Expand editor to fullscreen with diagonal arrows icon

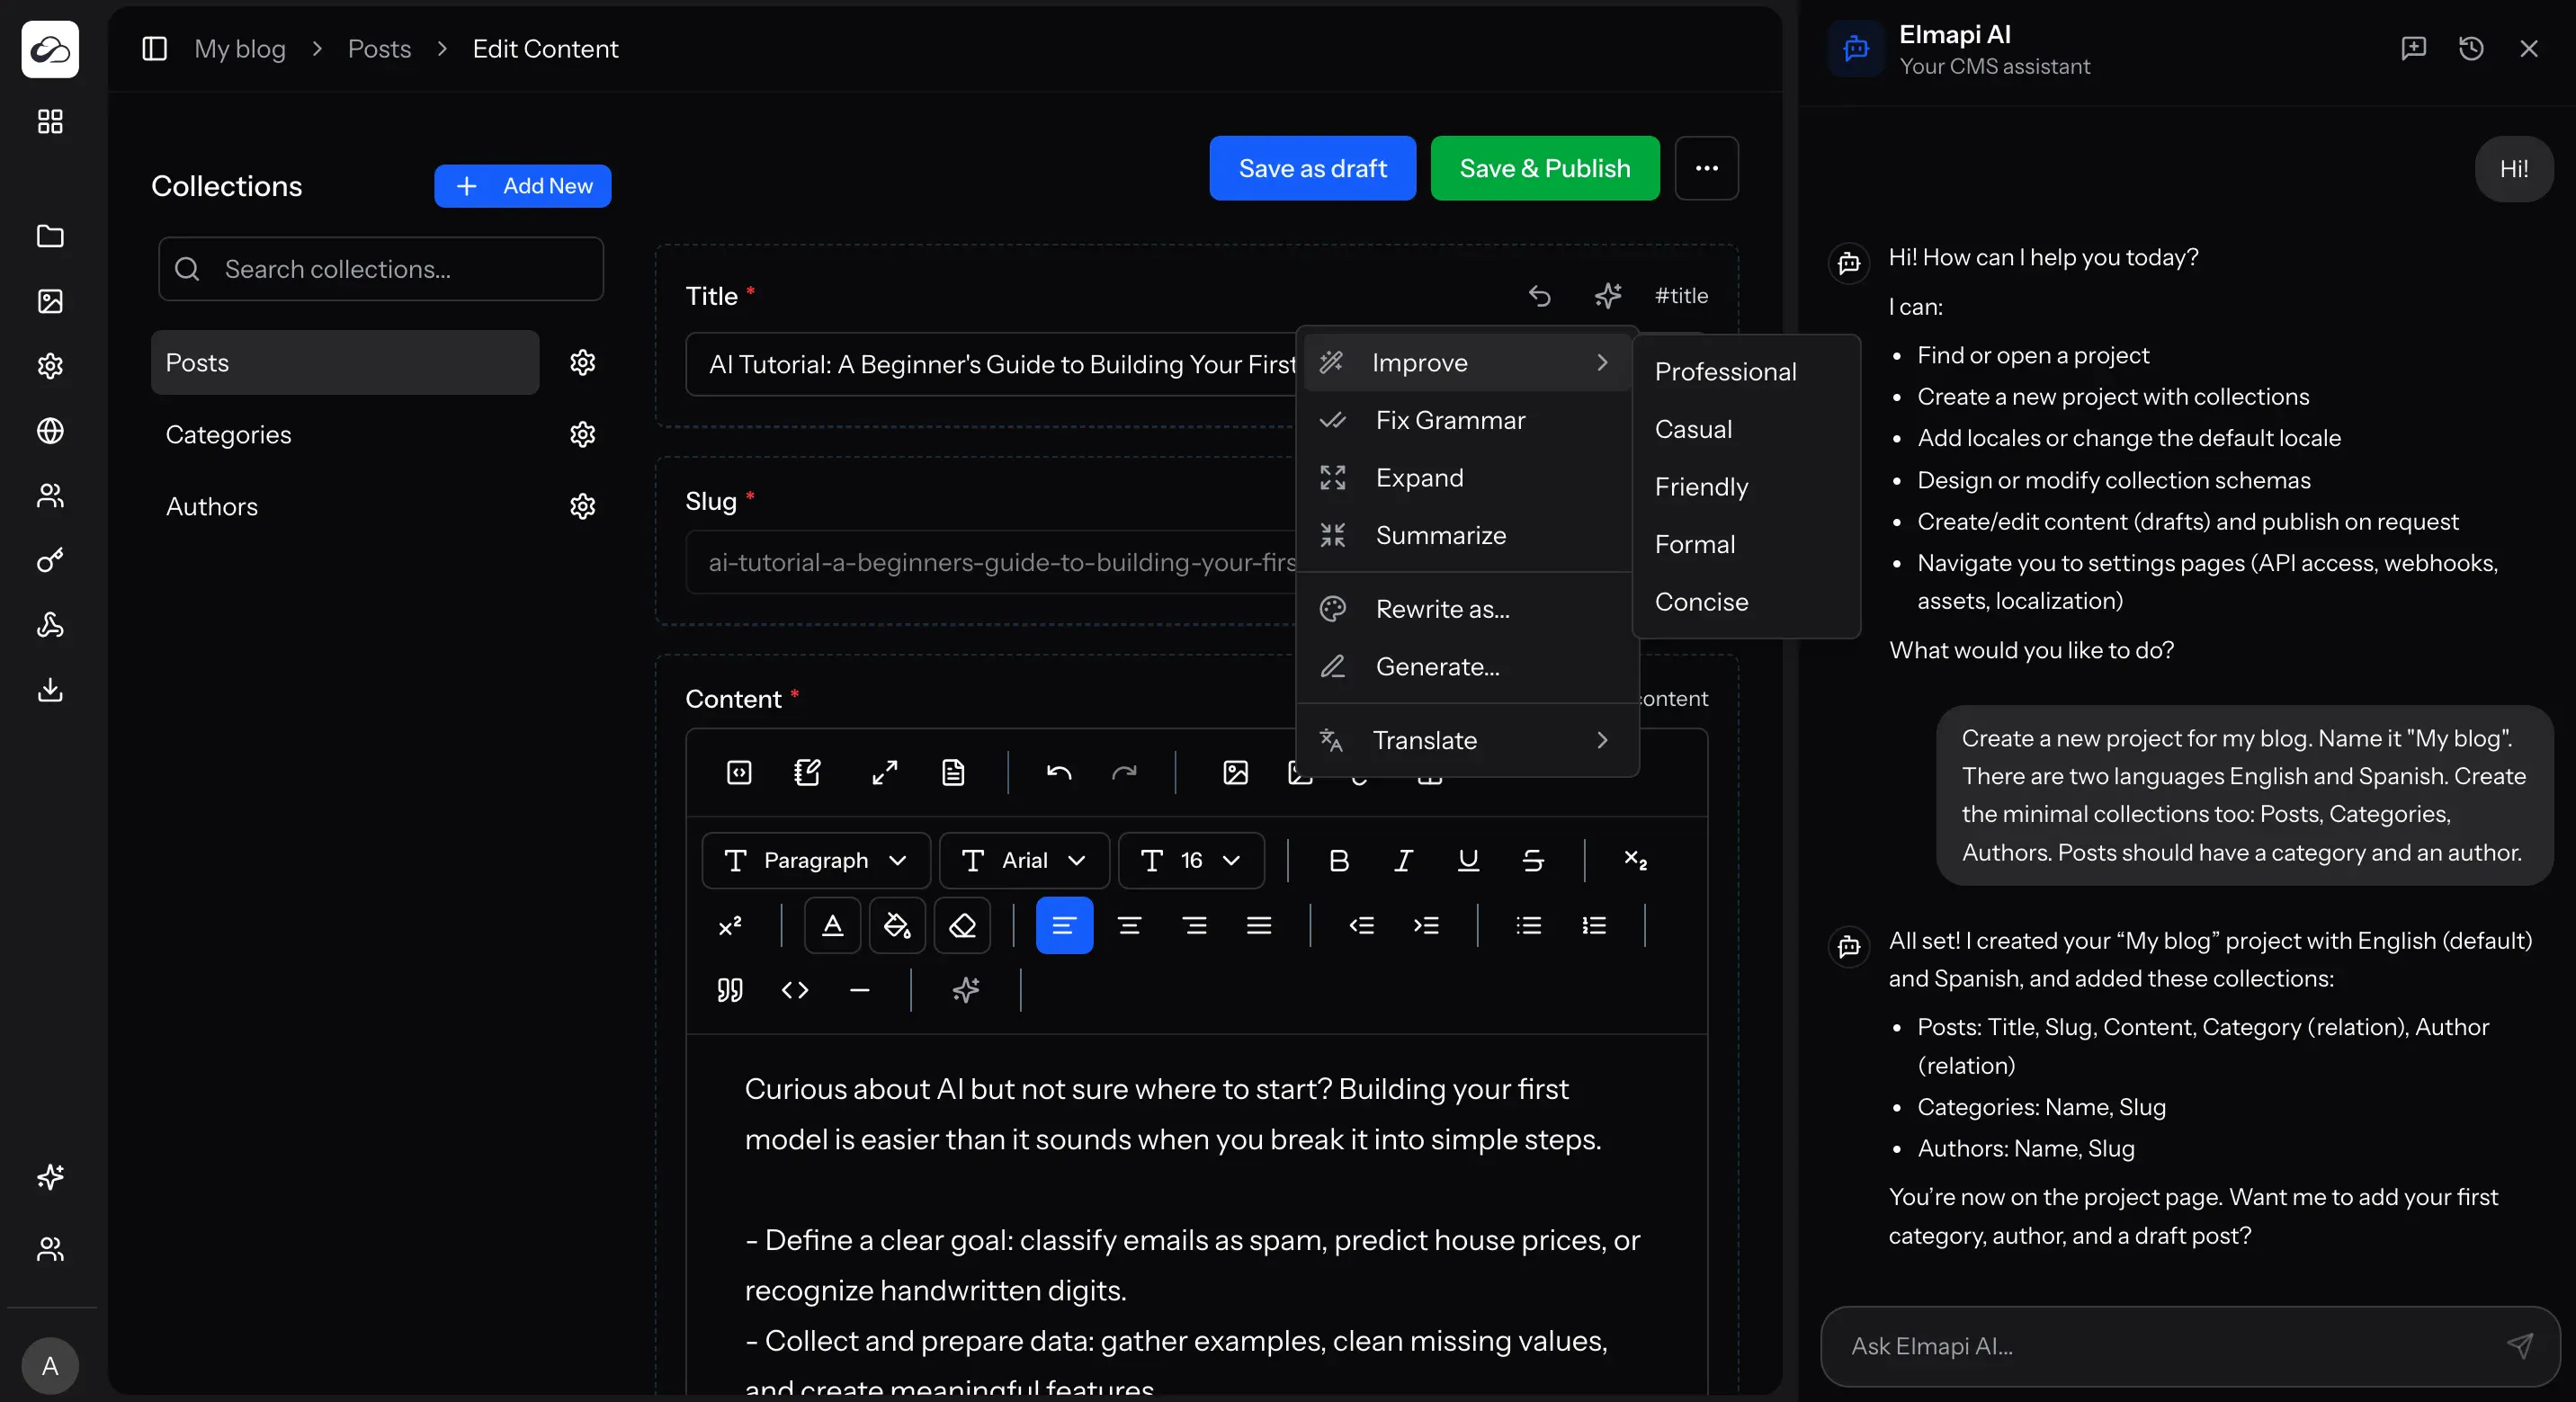point(884,772)
